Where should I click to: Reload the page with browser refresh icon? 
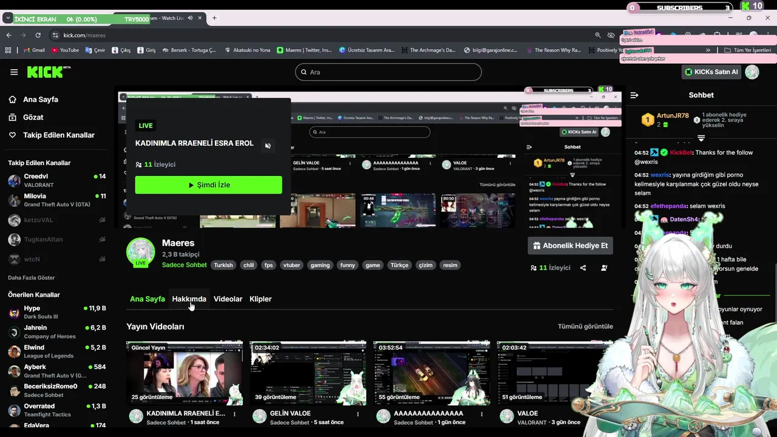[38, 35]
